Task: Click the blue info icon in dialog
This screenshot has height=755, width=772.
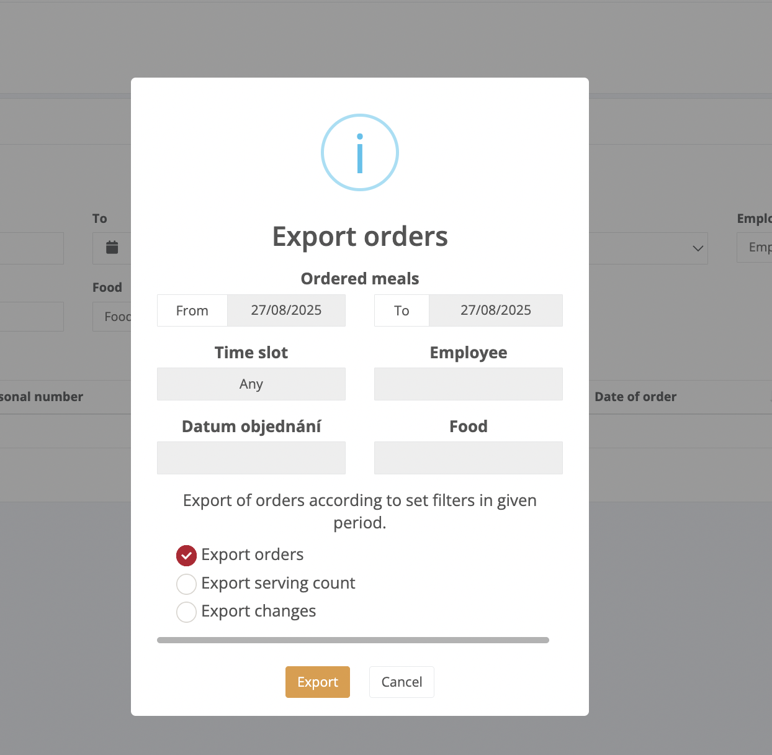Action: (x=360, y=152)
